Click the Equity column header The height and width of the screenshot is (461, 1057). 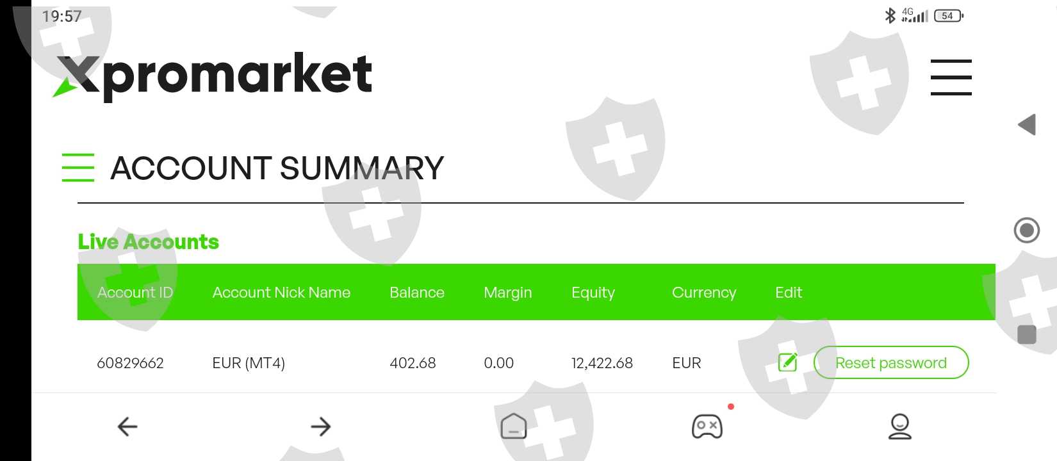593,293
